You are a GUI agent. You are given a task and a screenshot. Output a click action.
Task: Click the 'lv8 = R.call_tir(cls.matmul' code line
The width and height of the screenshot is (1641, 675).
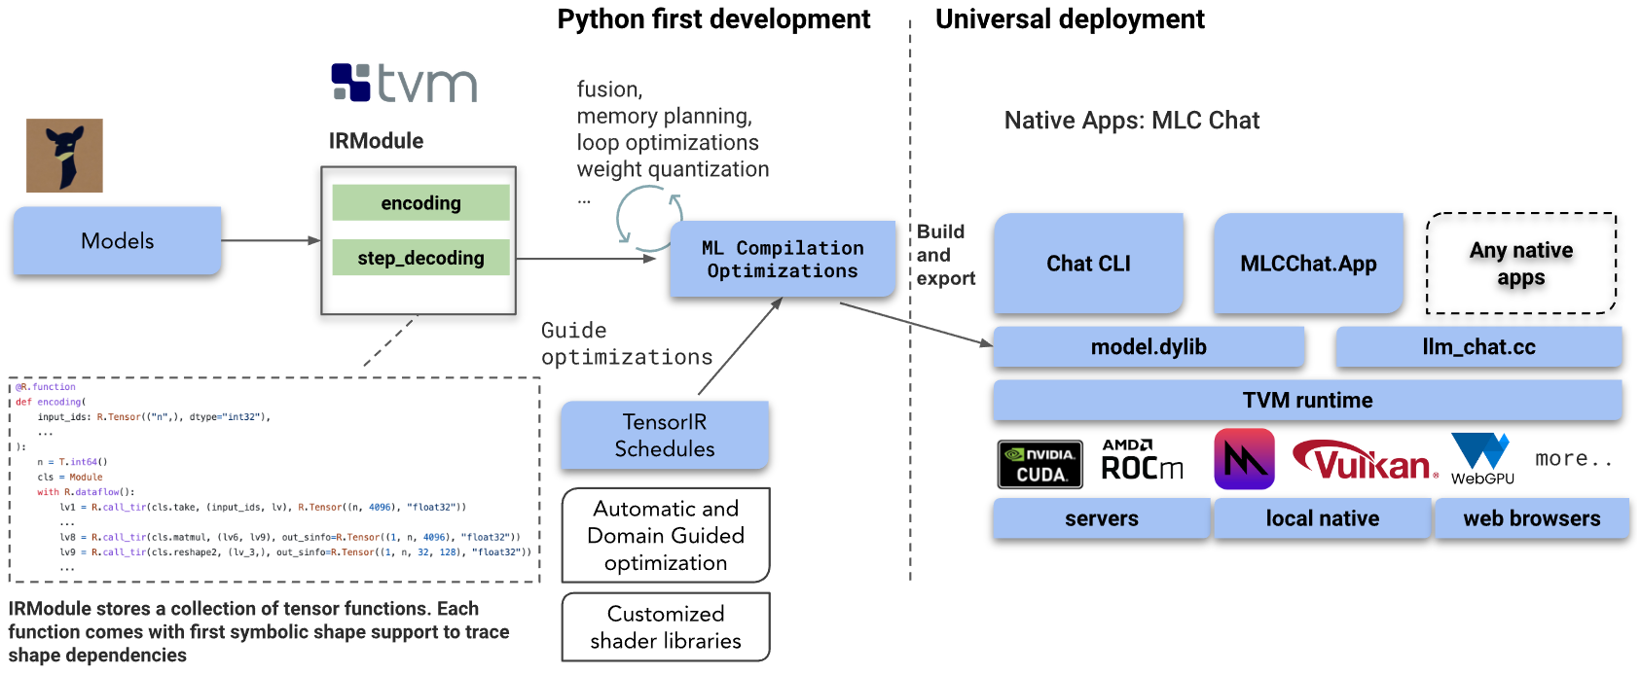(290, 537)
